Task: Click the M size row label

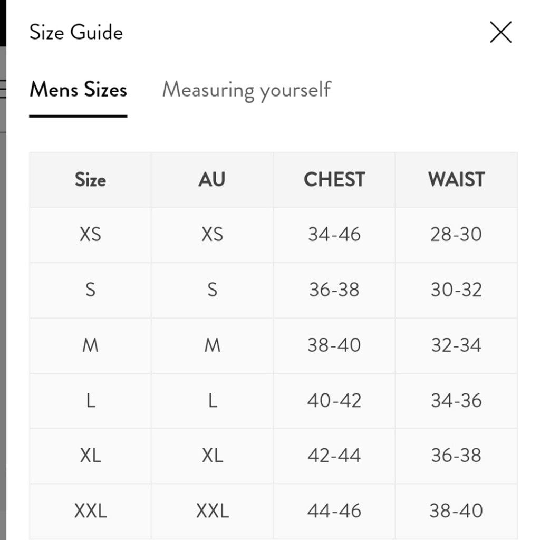Action: tap(90, 346)
